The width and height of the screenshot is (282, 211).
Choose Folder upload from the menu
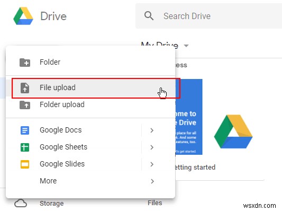pyautogui.click(x=90, y=104)
